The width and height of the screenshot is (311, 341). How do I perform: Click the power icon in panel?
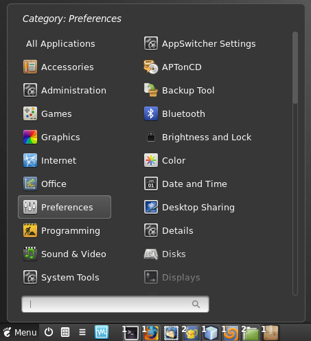49,332
